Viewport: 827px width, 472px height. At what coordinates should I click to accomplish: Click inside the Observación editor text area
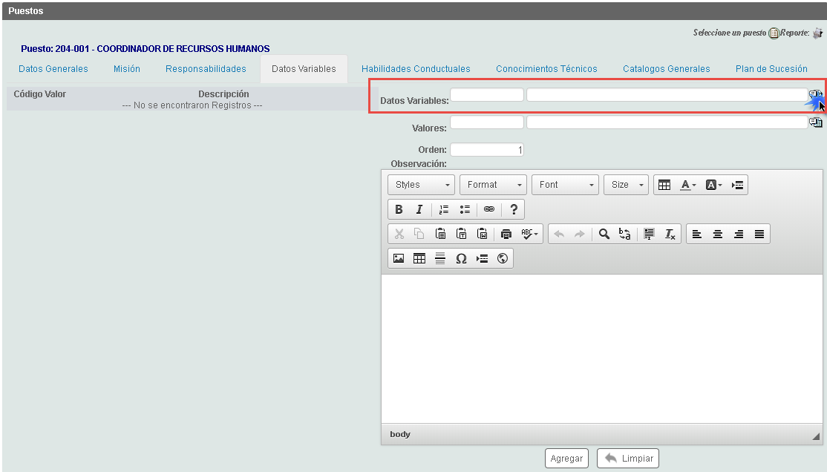tap(602, 349)
